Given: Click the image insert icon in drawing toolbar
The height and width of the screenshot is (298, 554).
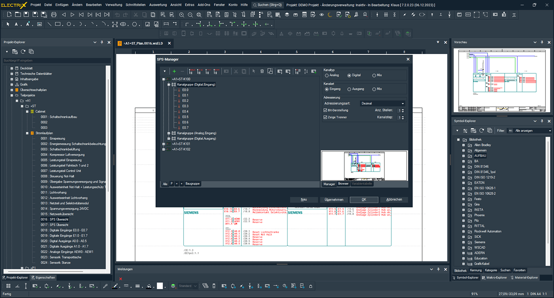Looking at the screenshot, I should 147,24.
